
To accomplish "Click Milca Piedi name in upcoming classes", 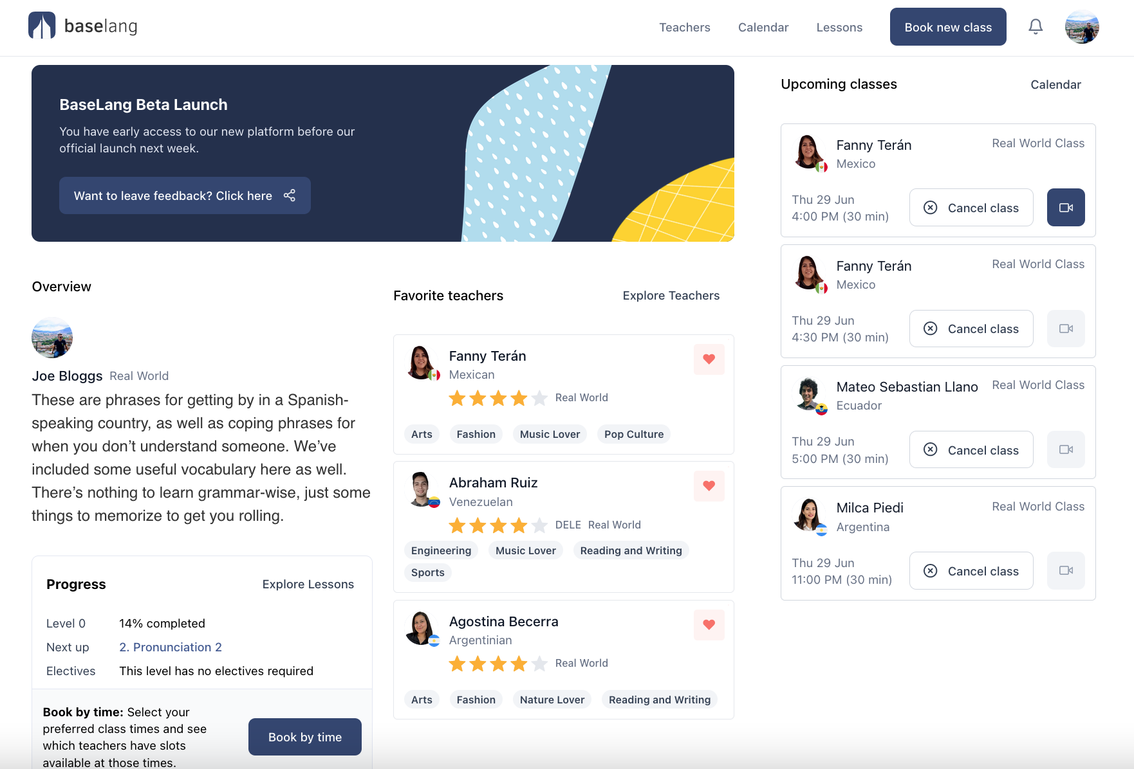I will click(x=869, y=508).
